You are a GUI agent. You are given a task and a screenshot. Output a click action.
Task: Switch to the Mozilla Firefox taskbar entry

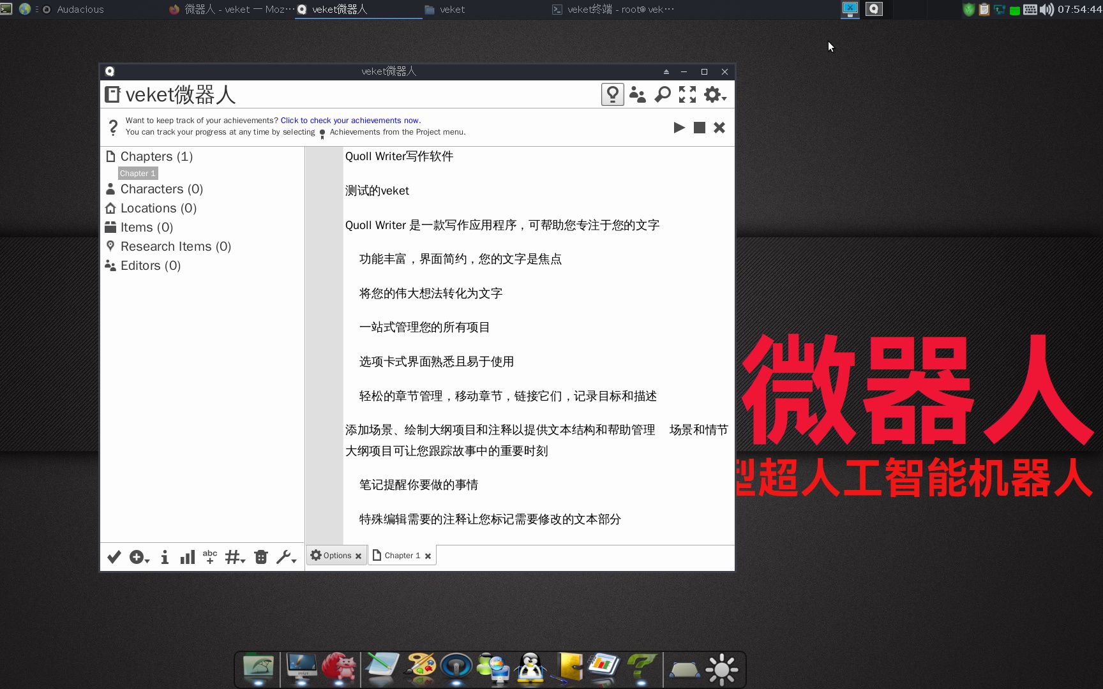231,10
